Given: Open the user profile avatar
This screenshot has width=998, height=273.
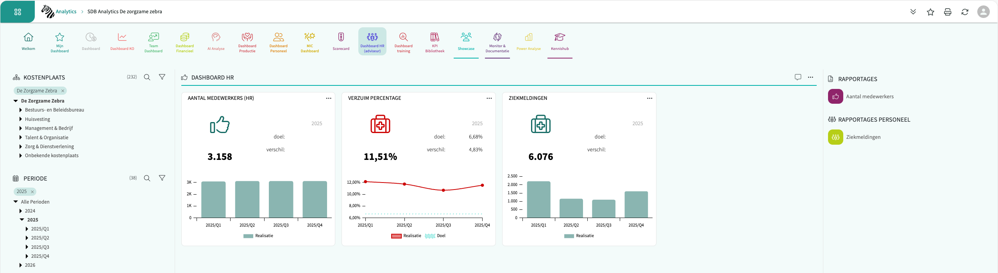Looking at the screenshot, I should (983, 12).
